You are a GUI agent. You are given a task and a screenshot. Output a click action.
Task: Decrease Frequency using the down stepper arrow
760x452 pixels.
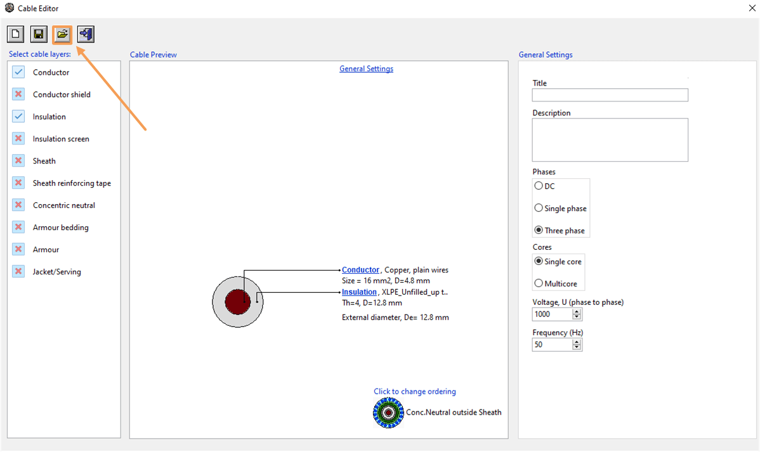(x=576, y=347)
